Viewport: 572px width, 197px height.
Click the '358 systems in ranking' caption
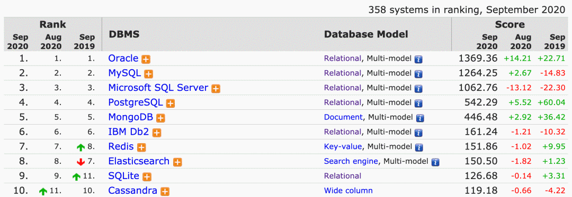click(x=467, y=10)
